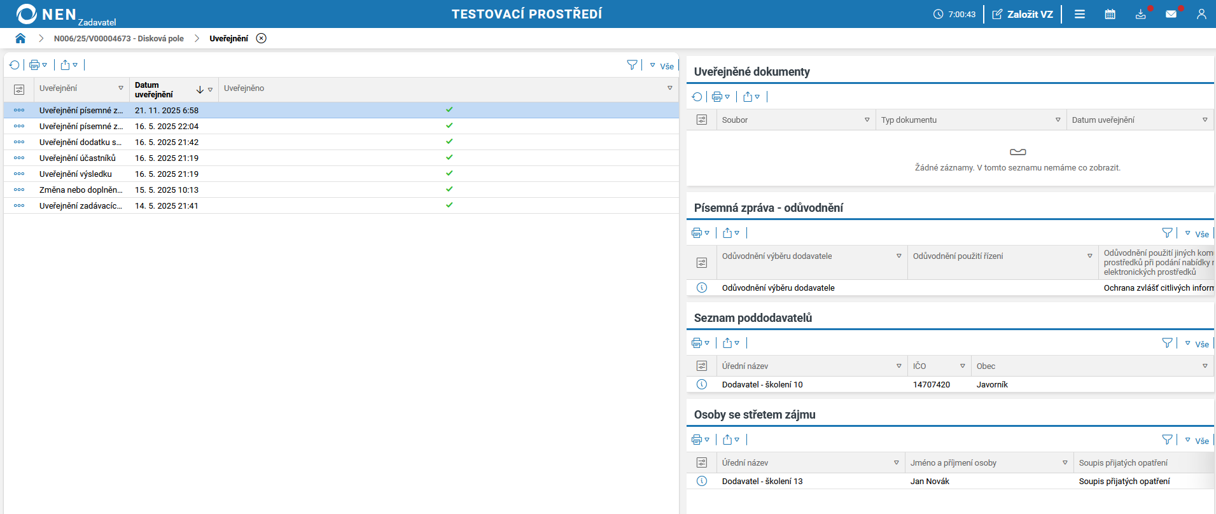
Task: Open row menu for Uveřejnění výsledku
Action: click(19, 174)
